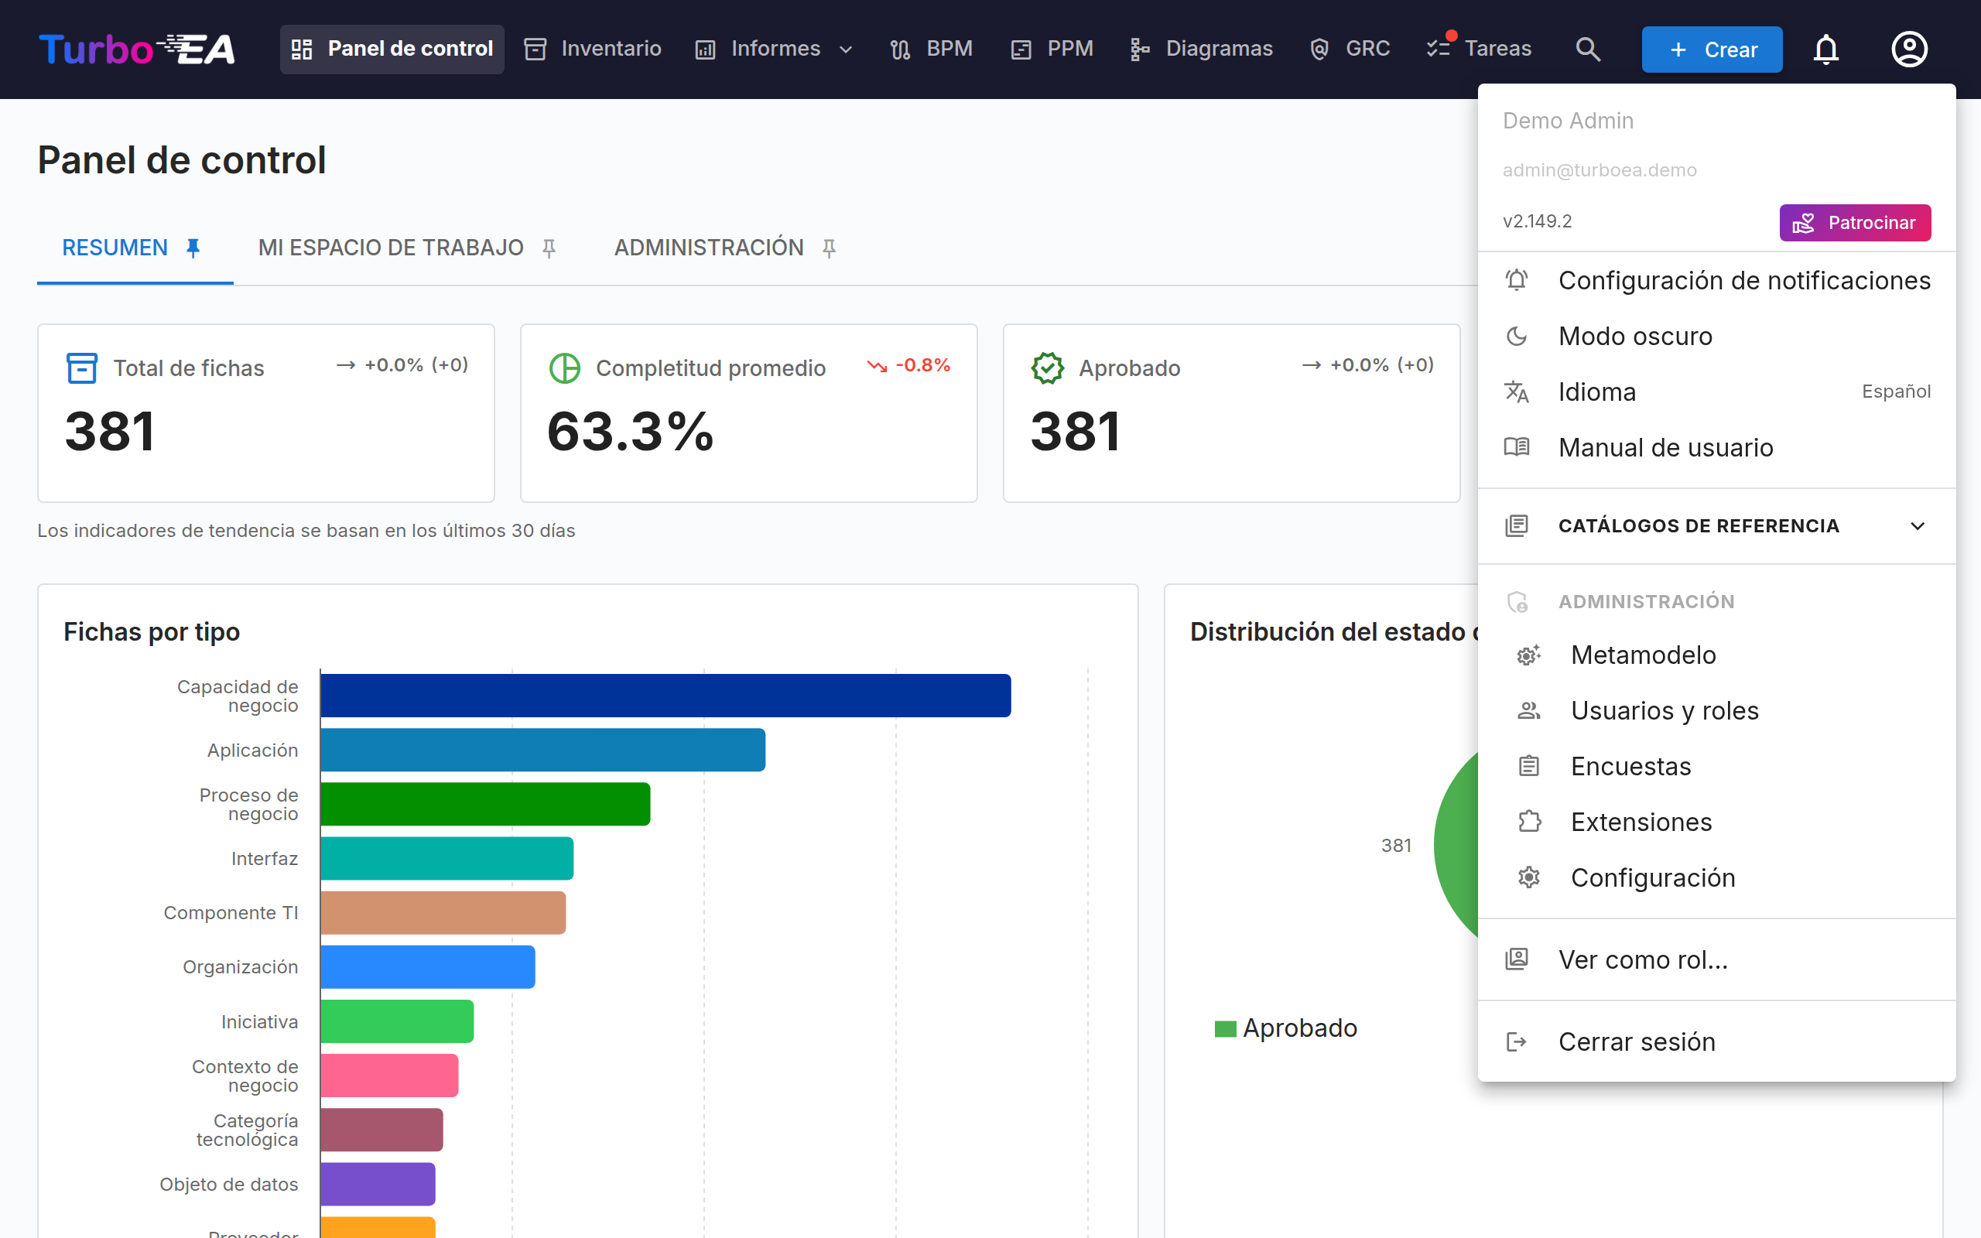Click the Aprobado green legend swatch
This screenshot has height=1238, width=1981.
click(1226, 1028)
